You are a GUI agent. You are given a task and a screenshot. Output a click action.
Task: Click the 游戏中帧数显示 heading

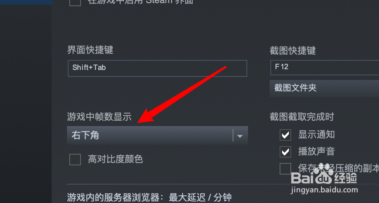(99, 117)
